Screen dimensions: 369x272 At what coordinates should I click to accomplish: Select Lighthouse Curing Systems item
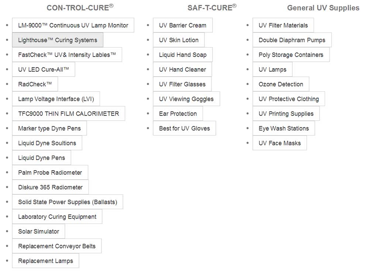(x=58, y=40)
